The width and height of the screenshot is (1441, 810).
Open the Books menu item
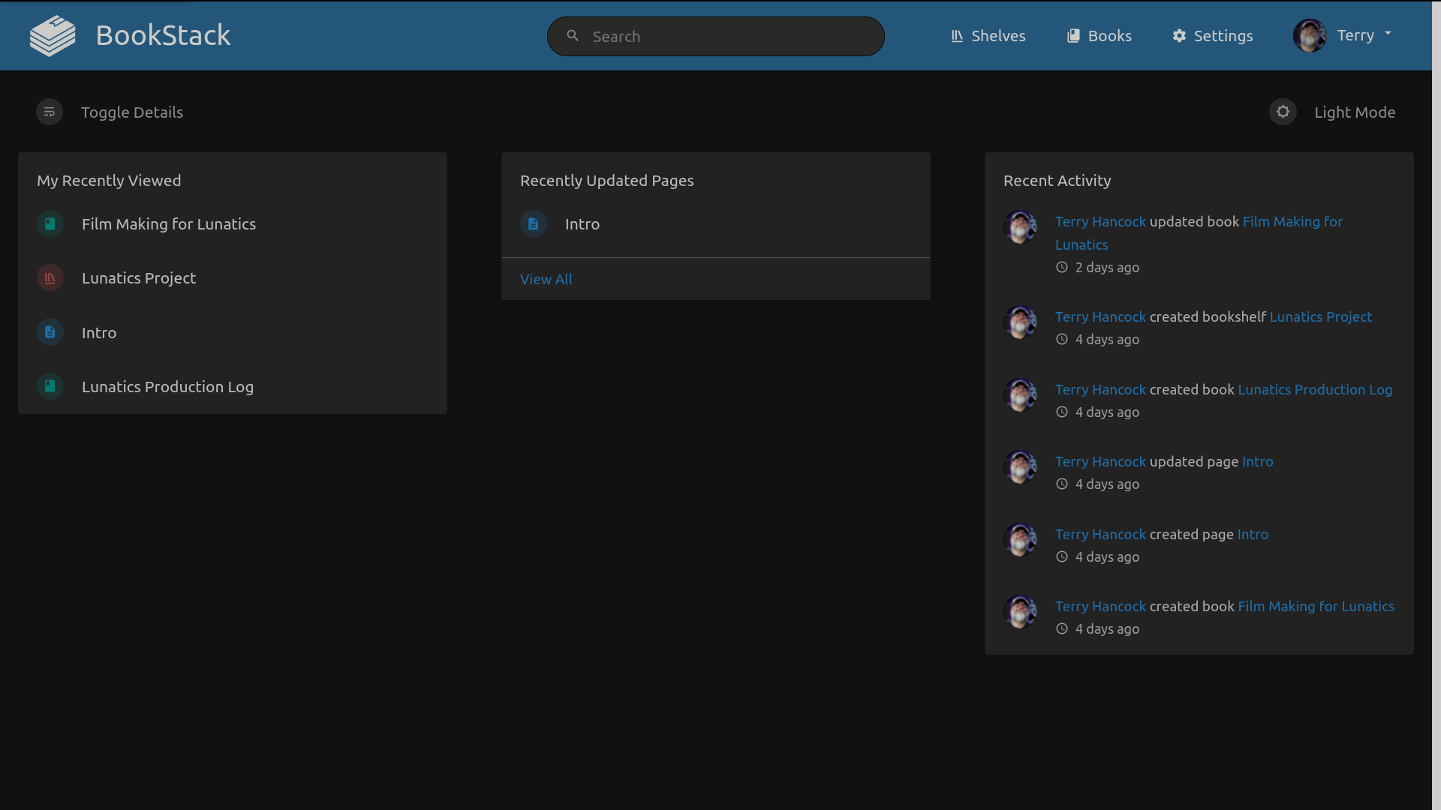[x=1099, y=36]
